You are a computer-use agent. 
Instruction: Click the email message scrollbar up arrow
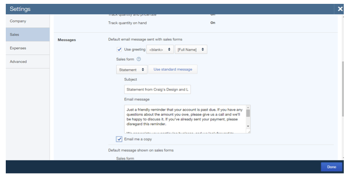248,107
